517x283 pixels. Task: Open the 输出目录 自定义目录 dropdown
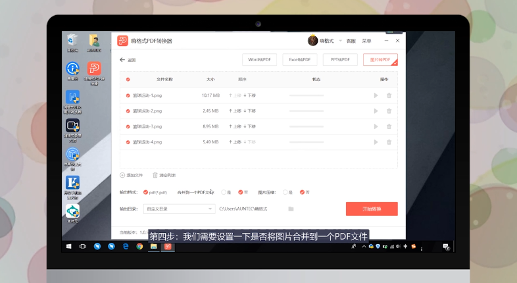click(x=180, y=209)
